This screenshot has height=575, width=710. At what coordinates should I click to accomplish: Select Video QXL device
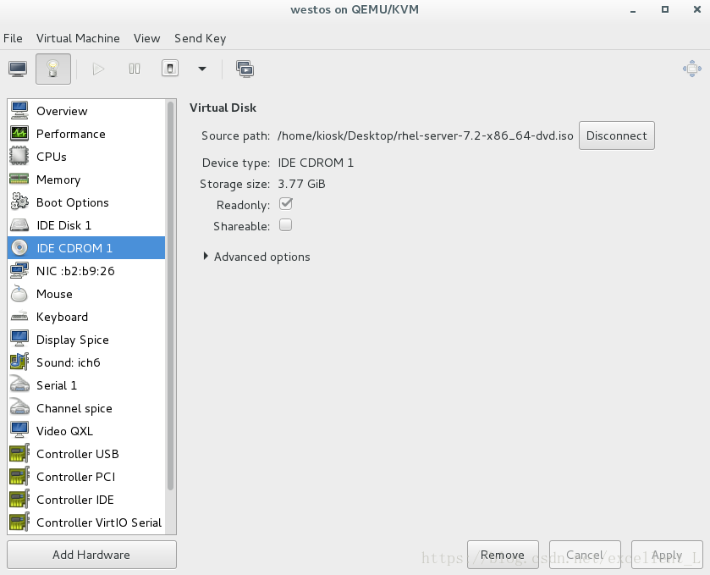click(86, 431)
